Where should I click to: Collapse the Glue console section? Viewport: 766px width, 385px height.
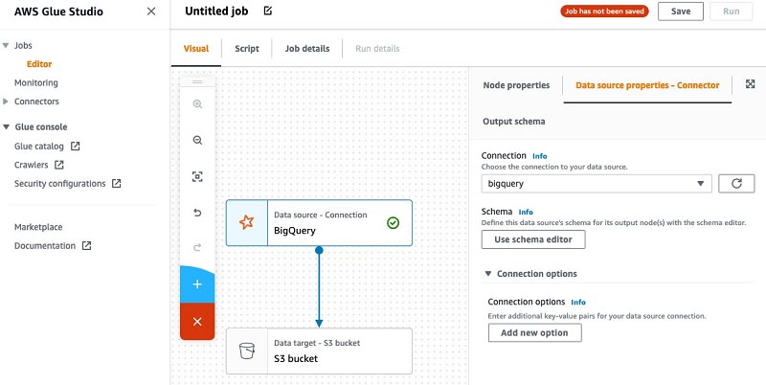pyautogui.click(x=6, y=127)
